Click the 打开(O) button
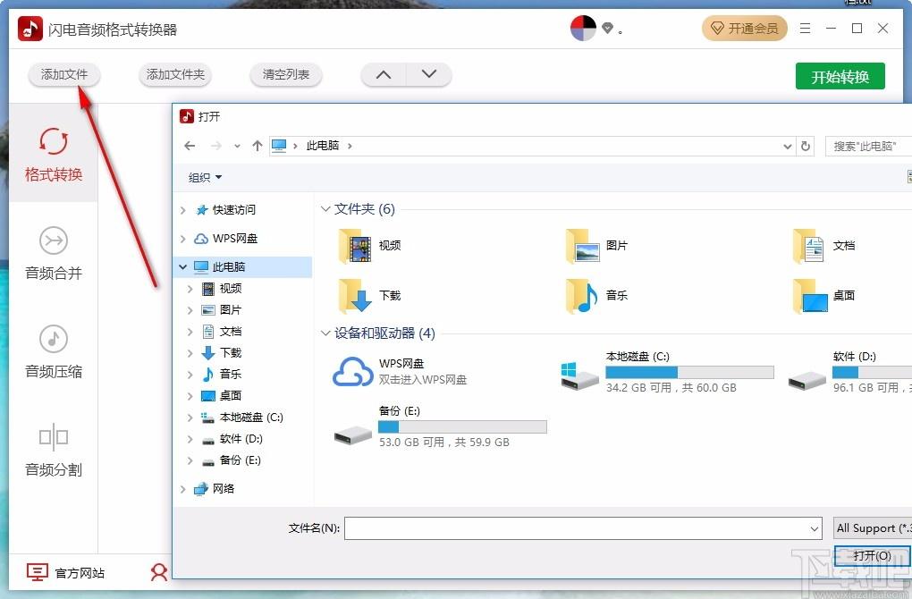Viewport: 912px width, 599px height. 873,556
